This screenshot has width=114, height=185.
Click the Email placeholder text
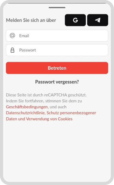24,36
